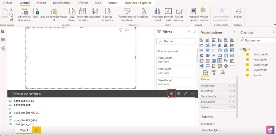Uncheck the Petal.Width field
The height and width of the screenshot is (136, 276).
[x=247, y=59]
